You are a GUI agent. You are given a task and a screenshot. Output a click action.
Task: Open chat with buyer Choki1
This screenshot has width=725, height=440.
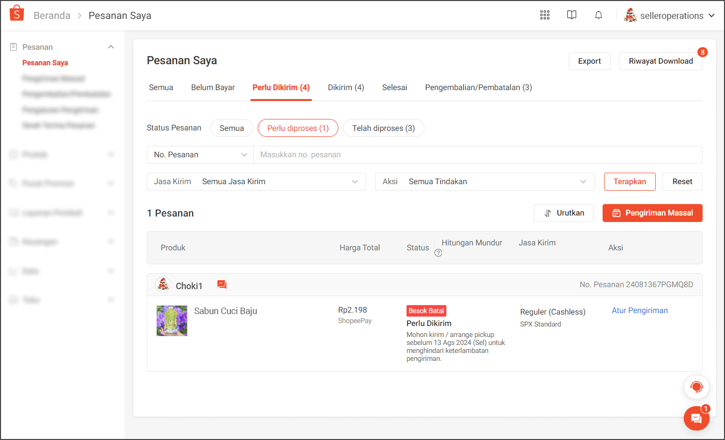tap(222, 285)
